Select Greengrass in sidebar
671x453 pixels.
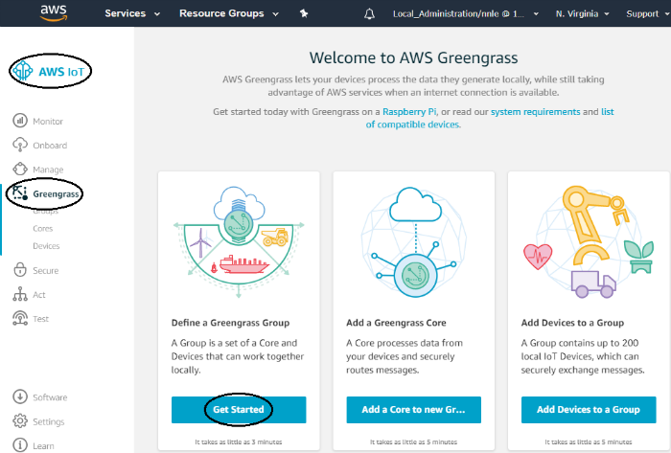click(x=56, y=194)
